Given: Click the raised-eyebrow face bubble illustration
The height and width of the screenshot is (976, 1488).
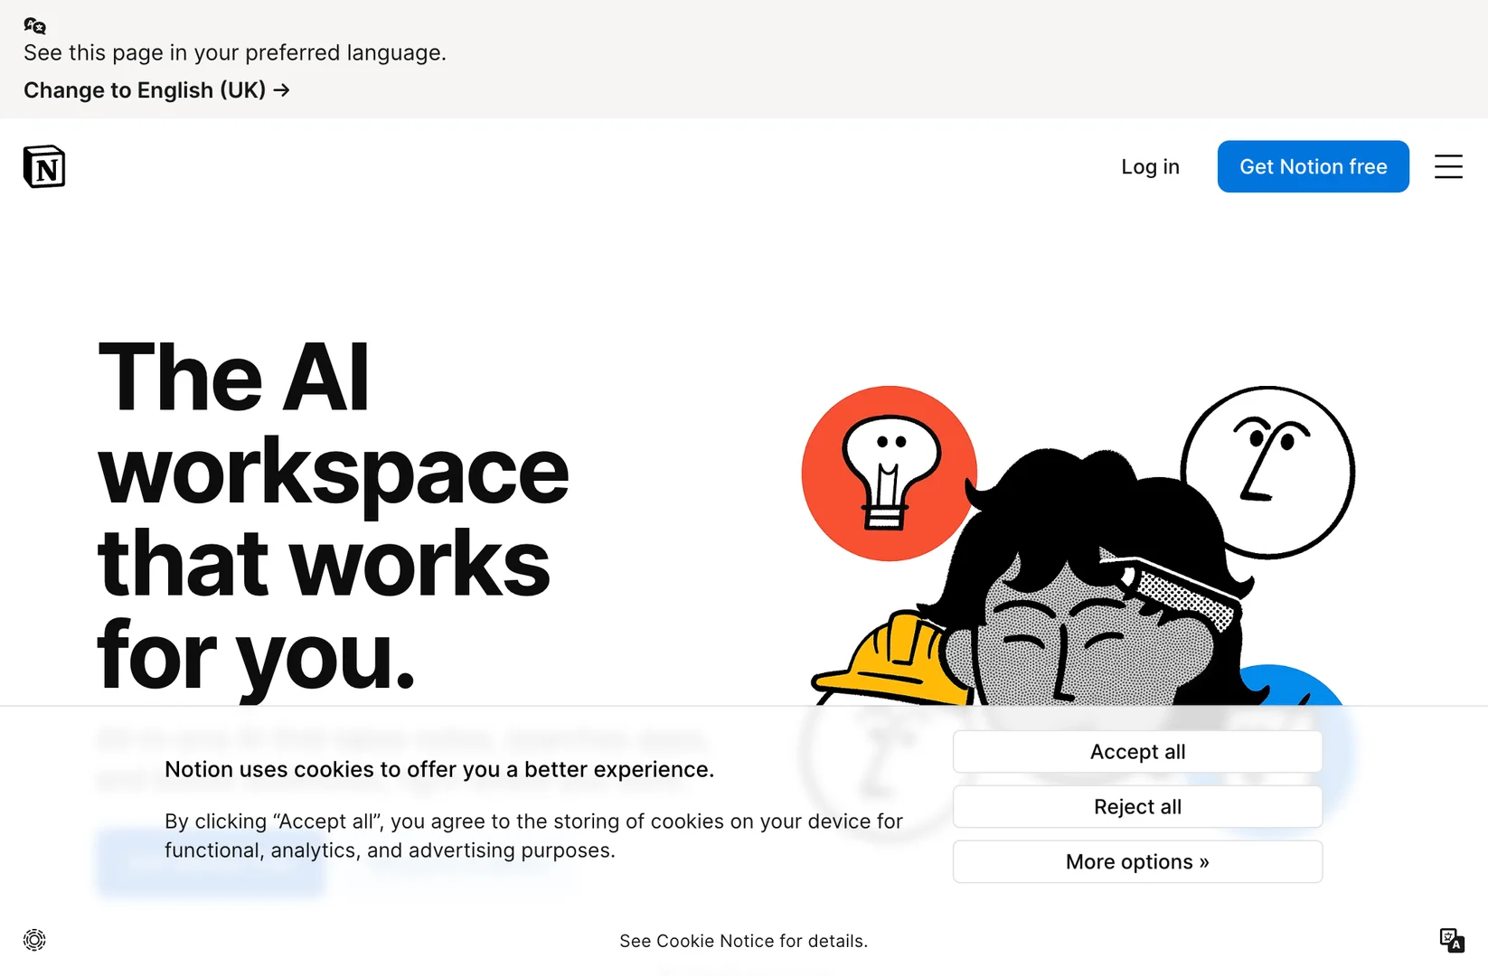Looking at the screenshot, I should (x=1267, y=470).
